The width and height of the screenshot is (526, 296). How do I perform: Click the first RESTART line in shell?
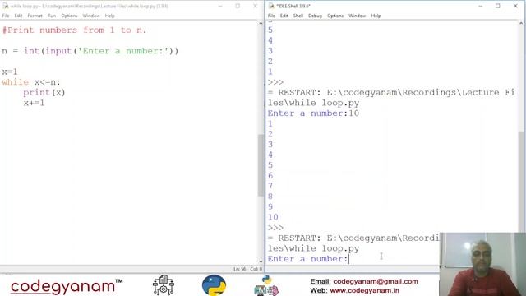pyautogui.click(x=391, y=98)
